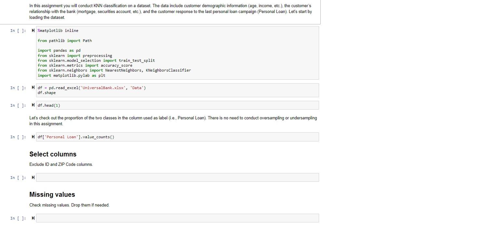This screenshot has width=496, height=227.
Task: Run the empty cell under Select columns
Action: pyautogui.click(x=33, y=178)
